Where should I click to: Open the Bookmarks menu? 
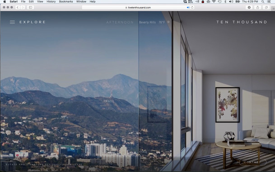click(66, 1)
